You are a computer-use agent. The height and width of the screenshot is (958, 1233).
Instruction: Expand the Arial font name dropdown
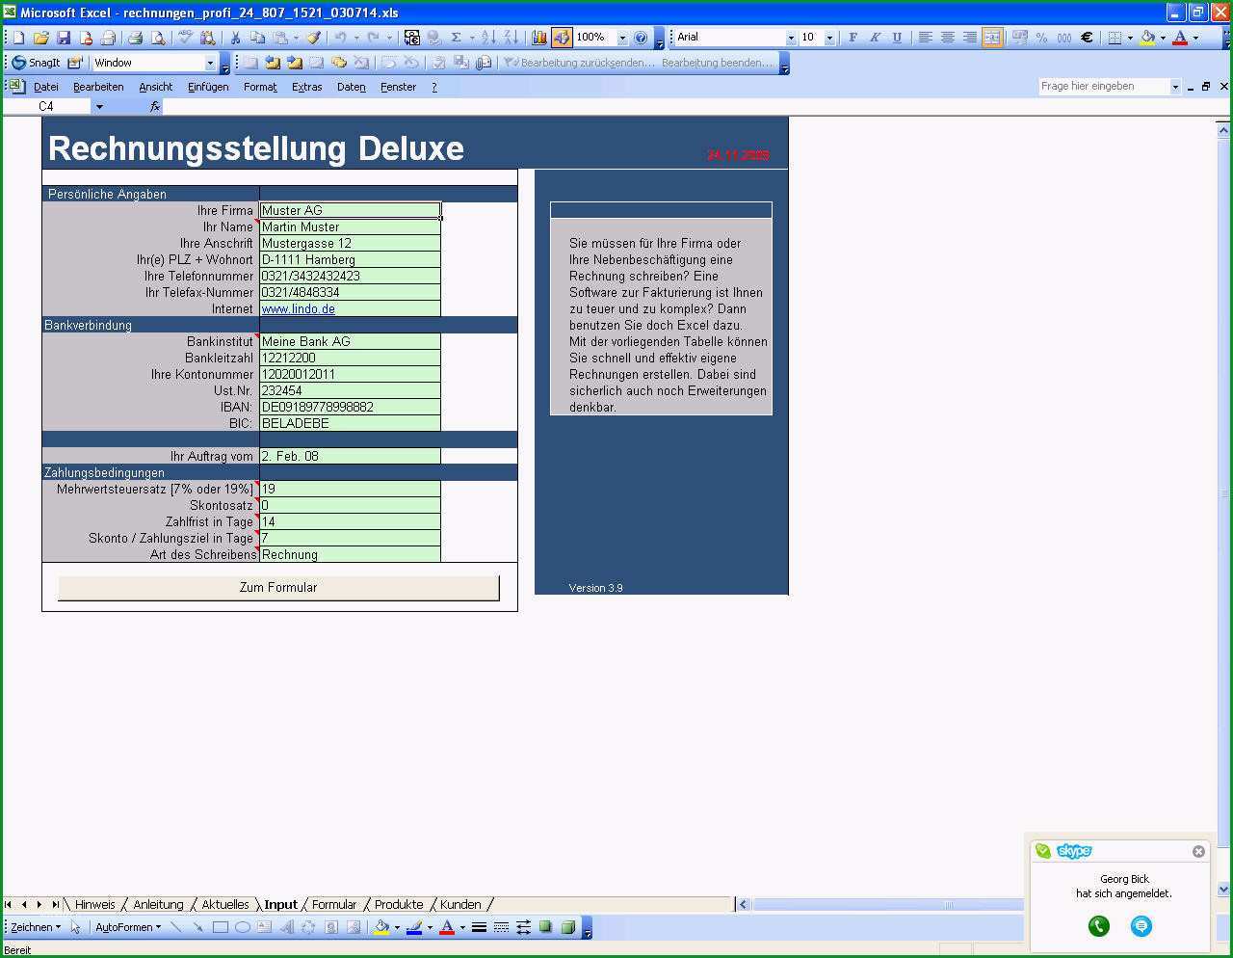click(791, 38)
